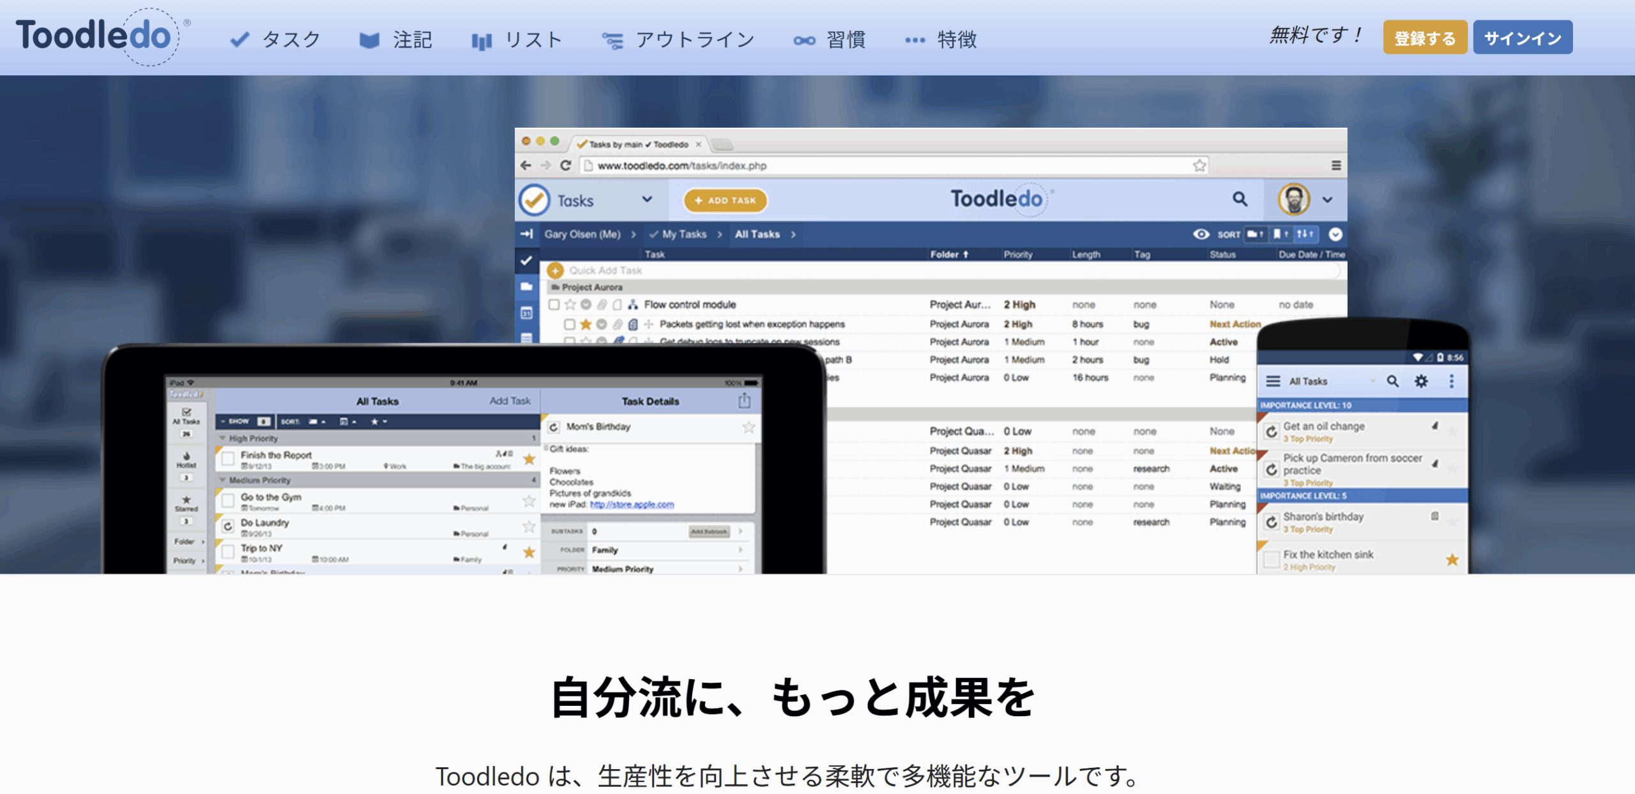This screenshot has width=1635, height=794.
Task: Open the Tasks section dropdown chevron
Action: point(647,199)
